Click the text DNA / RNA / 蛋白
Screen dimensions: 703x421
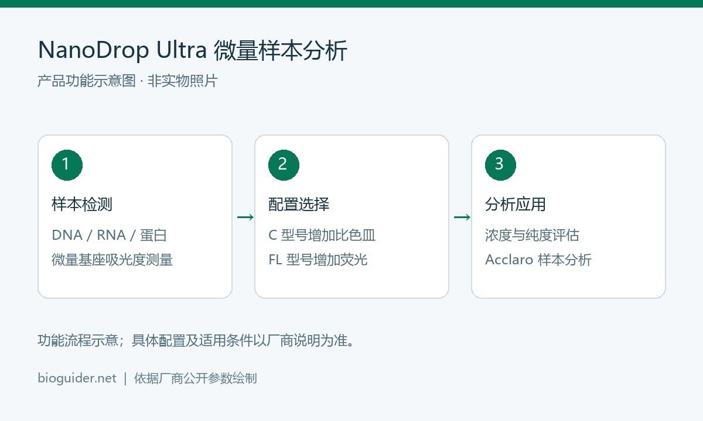click(110, 235)
